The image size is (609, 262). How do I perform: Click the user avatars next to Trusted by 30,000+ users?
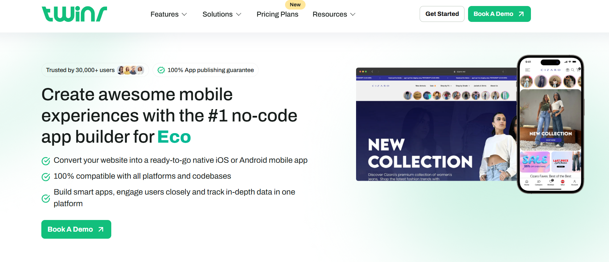point(131,70)
